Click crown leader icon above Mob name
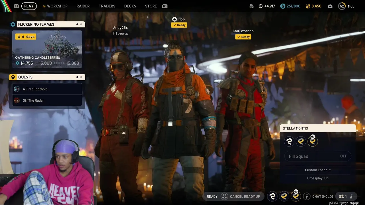The height and width of the screenshot is (205, 365). tap(174, 19)
